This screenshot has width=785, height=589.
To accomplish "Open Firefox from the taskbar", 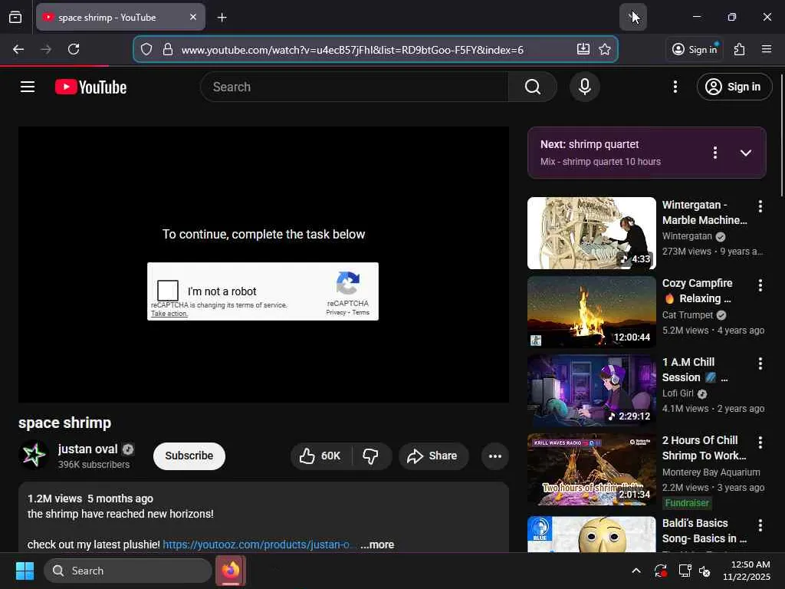I will tap(231, 571).
